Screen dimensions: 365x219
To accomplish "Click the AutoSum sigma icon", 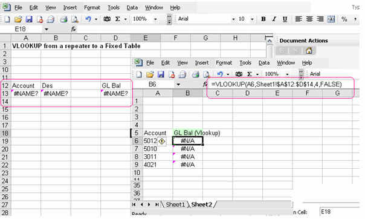I will pos(118,19).
